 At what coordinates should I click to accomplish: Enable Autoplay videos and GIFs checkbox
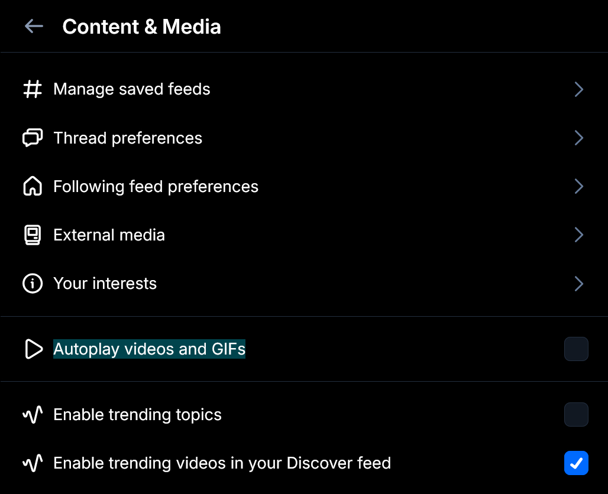[x=576, y=349]
